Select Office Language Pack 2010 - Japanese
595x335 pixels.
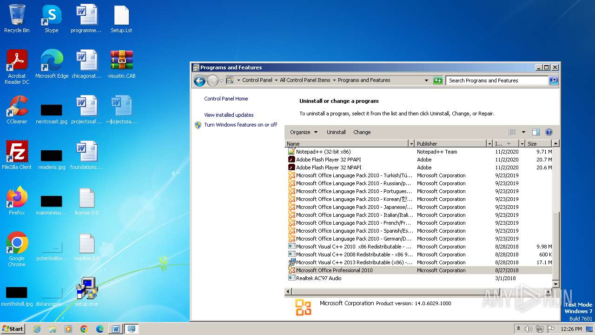pos(418,207)
